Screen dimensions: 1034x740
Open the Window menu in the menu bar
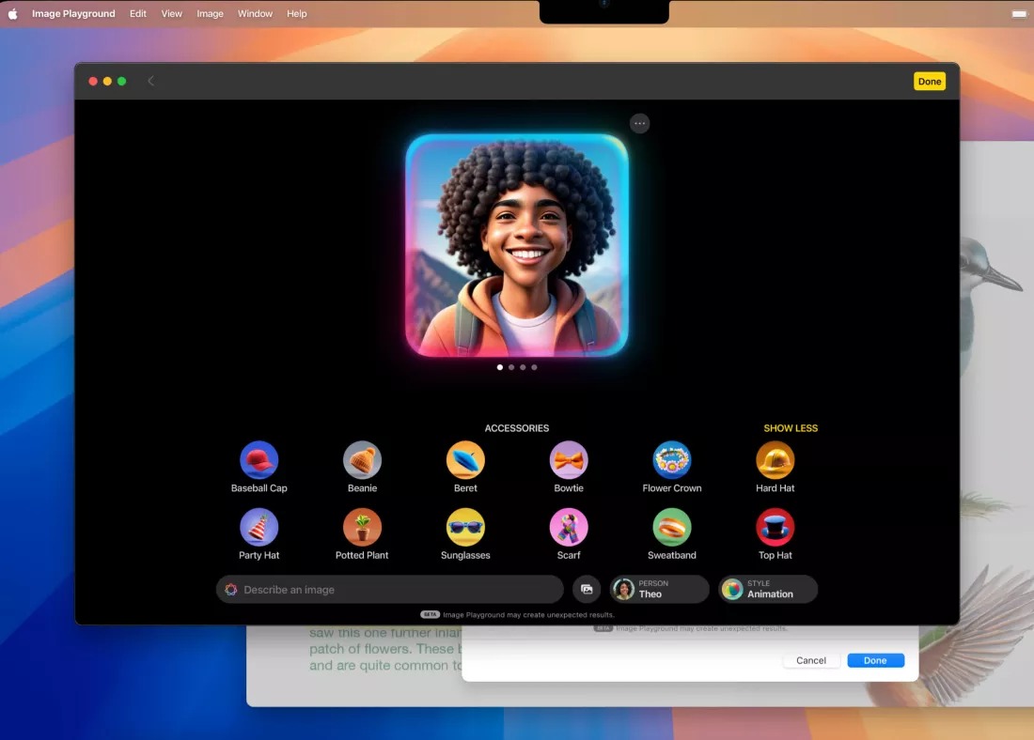[x=255, y=13]
